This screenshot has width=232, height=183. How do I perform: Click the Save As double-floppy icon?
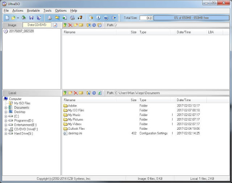click(x=39, y=18)
